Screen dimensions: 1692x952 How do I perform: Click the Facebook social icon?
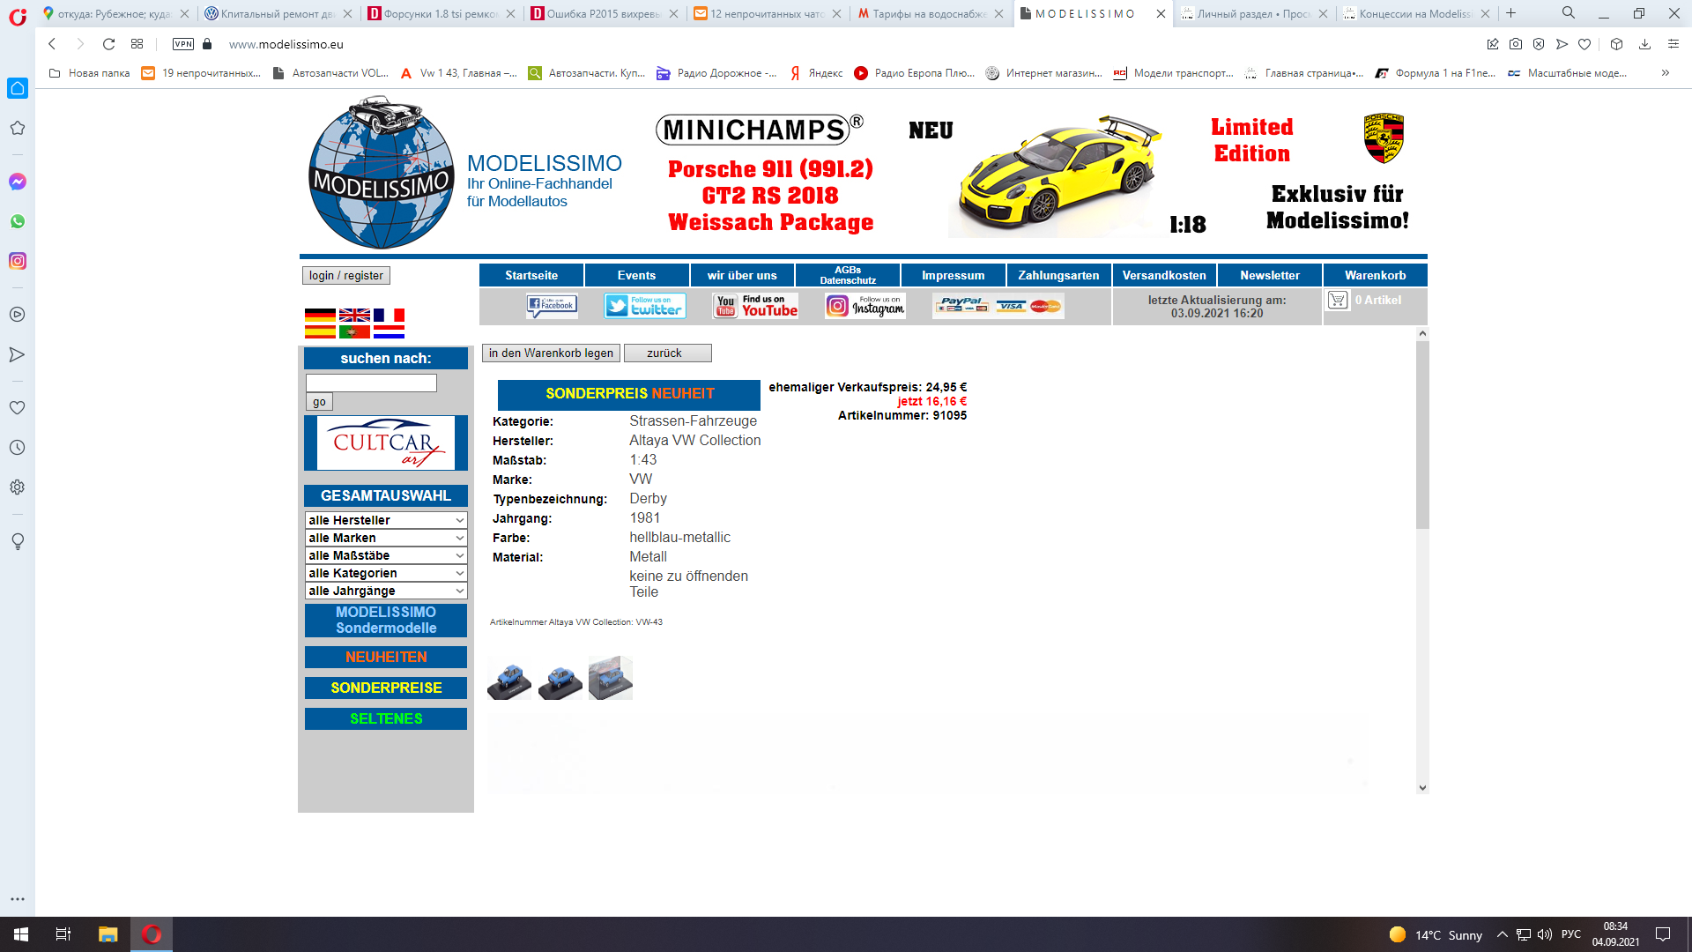[552, 306]
